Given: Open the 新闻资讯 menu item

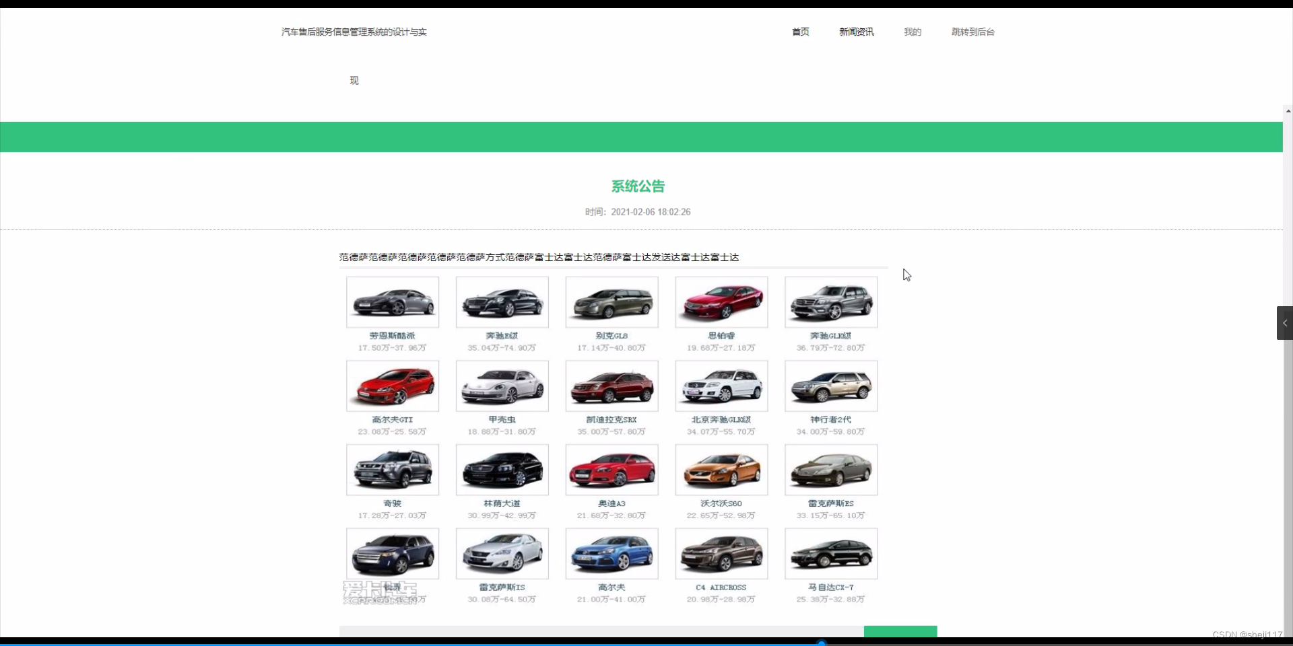Looking at the screenshot, I should (x=857, y=32).
